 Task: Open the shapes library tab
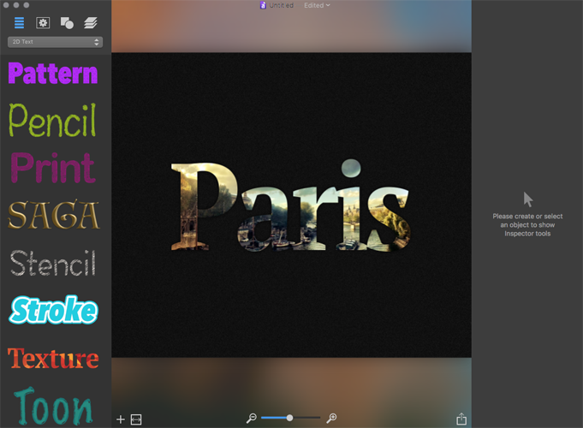tap(67, 23)
